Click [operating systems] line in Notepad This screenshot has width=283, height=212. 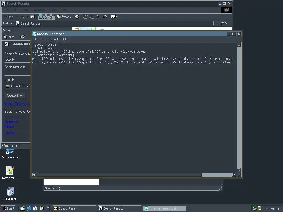[53, 55]
